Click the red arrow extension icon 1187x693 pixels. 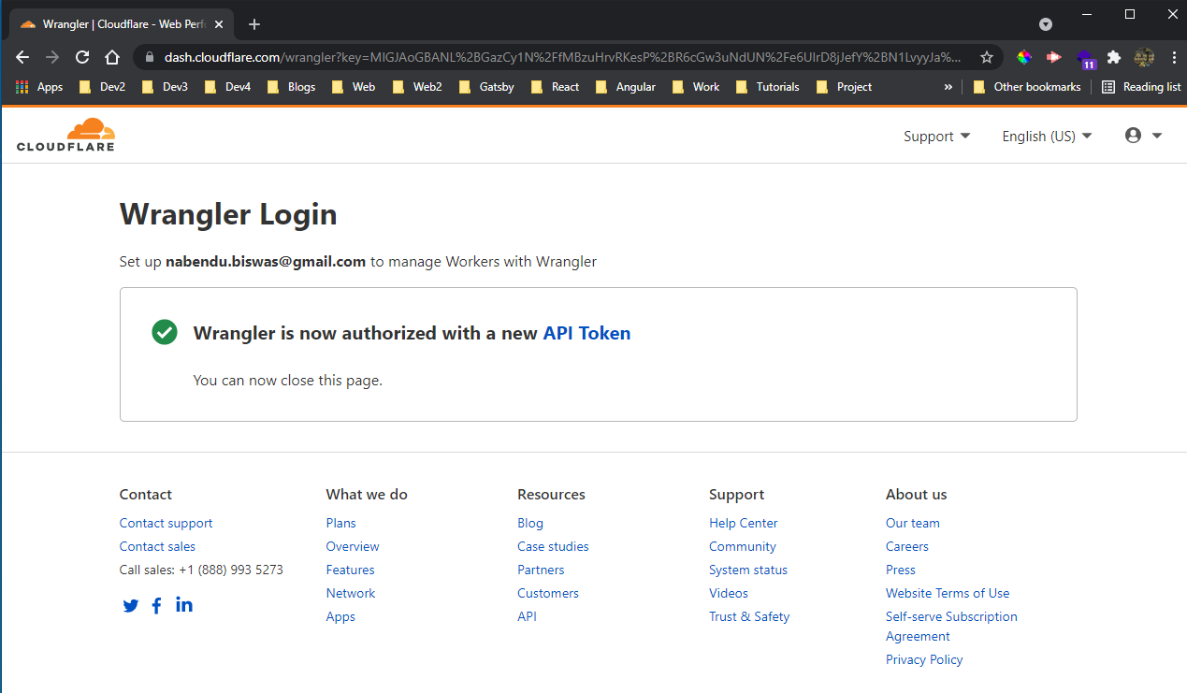click(1054, 57)
